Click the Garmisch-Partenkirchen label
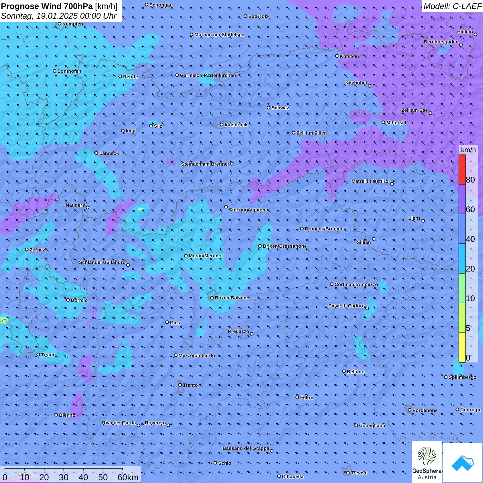This screenshot has height=483, width=483. click(x=208, y=75)
